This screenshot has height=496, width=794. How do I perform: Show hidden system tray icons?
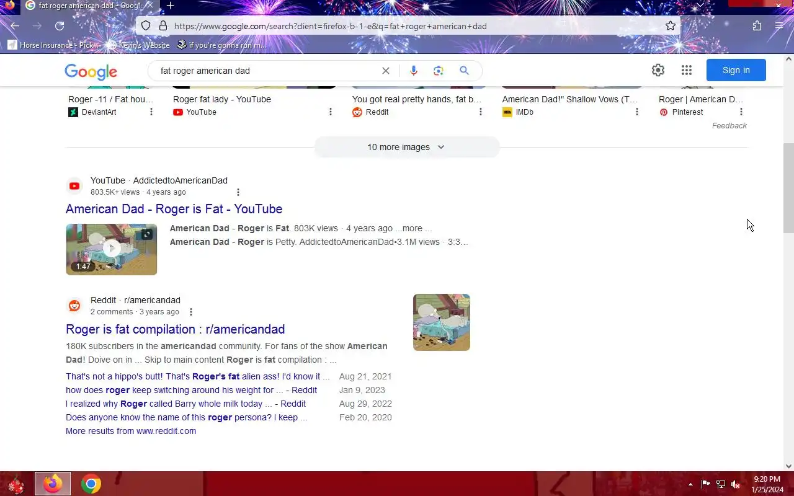(690, 484)
